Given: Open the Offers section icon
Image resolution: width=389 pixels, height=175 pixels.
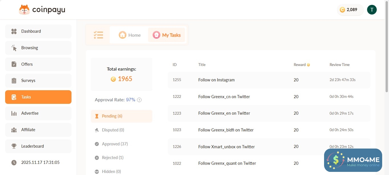Looking at the screenshot, I should 14,64.
